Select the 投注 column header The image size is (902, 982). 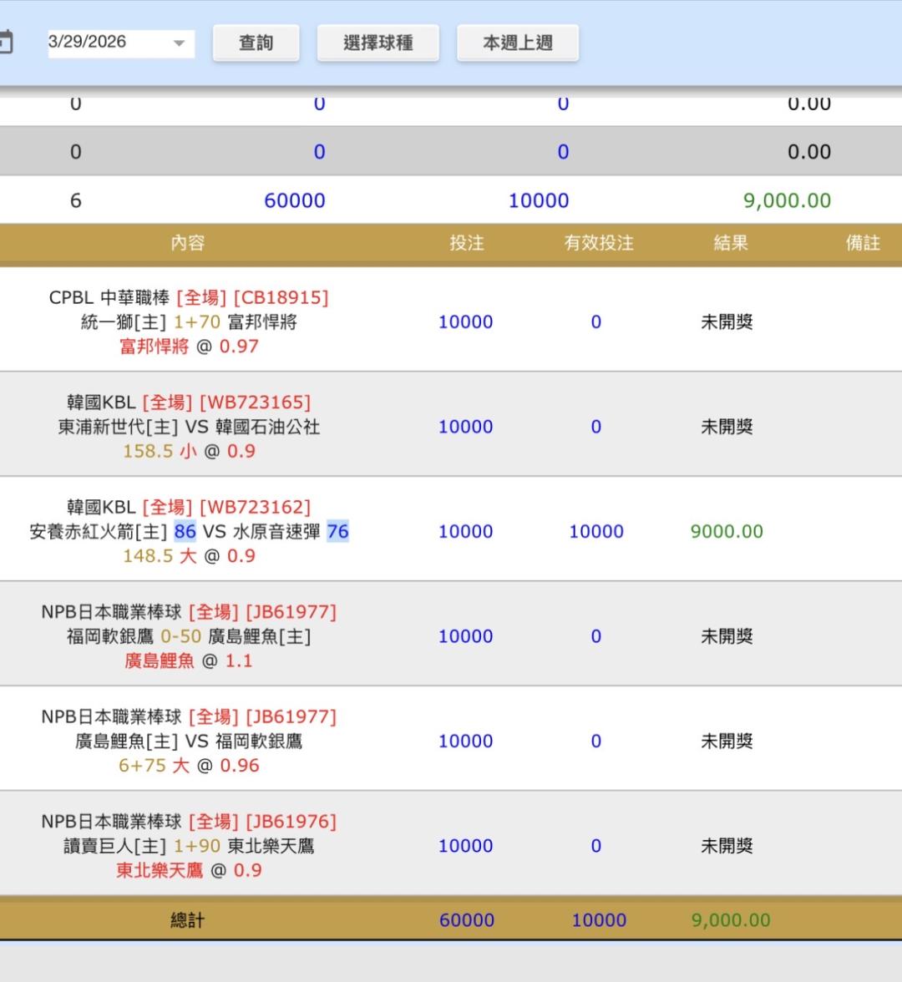pyautogui.click(x=466, y=243)
